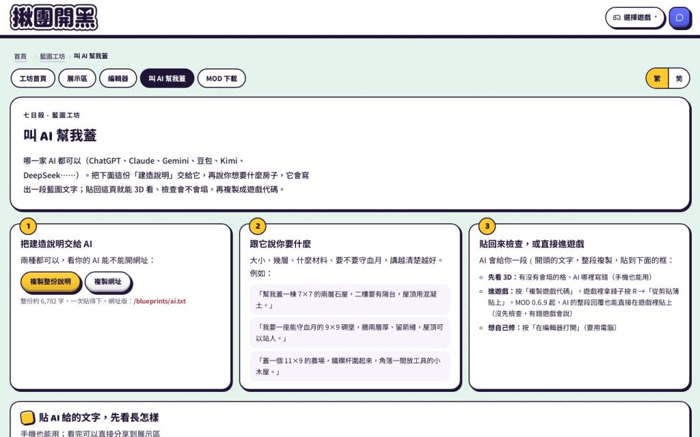
Task: Click the 七日殺 · 藍圖工坊 label
Action: coord(51,115)
